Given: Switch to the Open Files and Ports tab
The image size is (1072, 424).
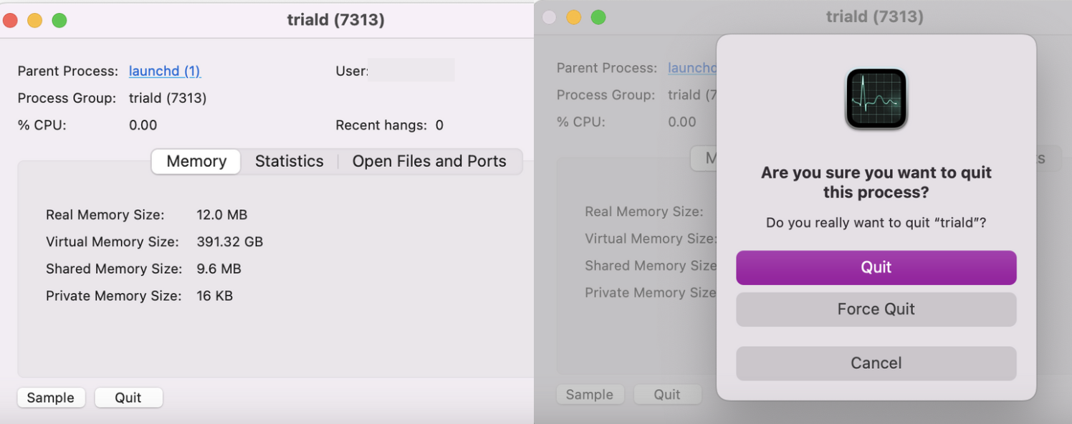Looking at the screenshot, I should (429, 161).
